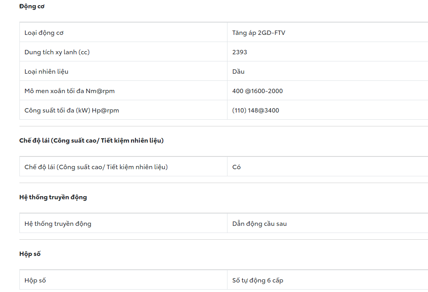Select the Hộp số table row label

pos(35,280)
